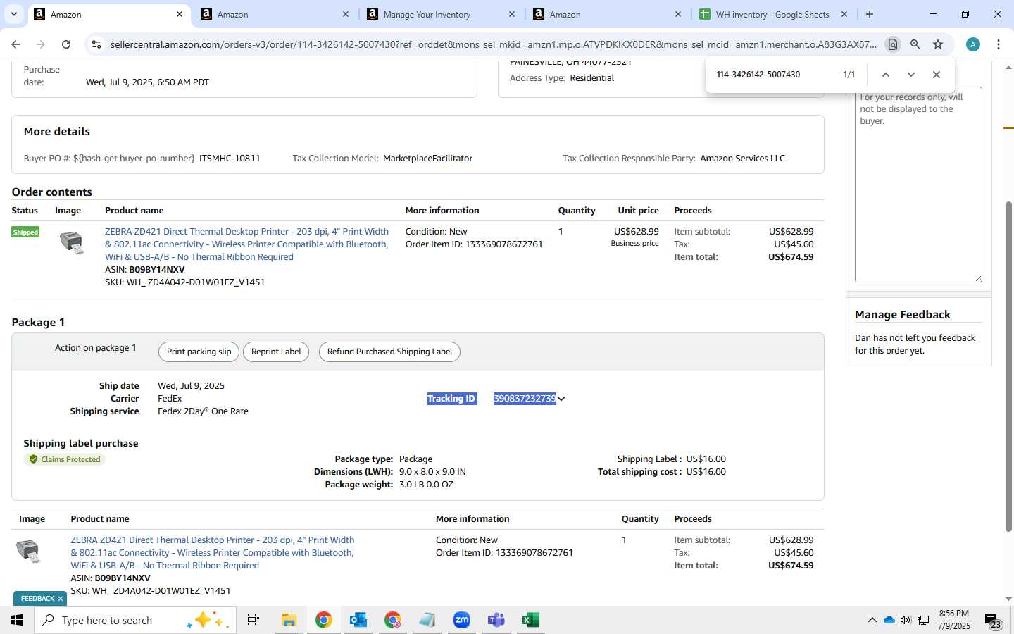Viewport: 1014px width, 634px height.
Task: Open the tab search dropdown
Action: (14, 14)
